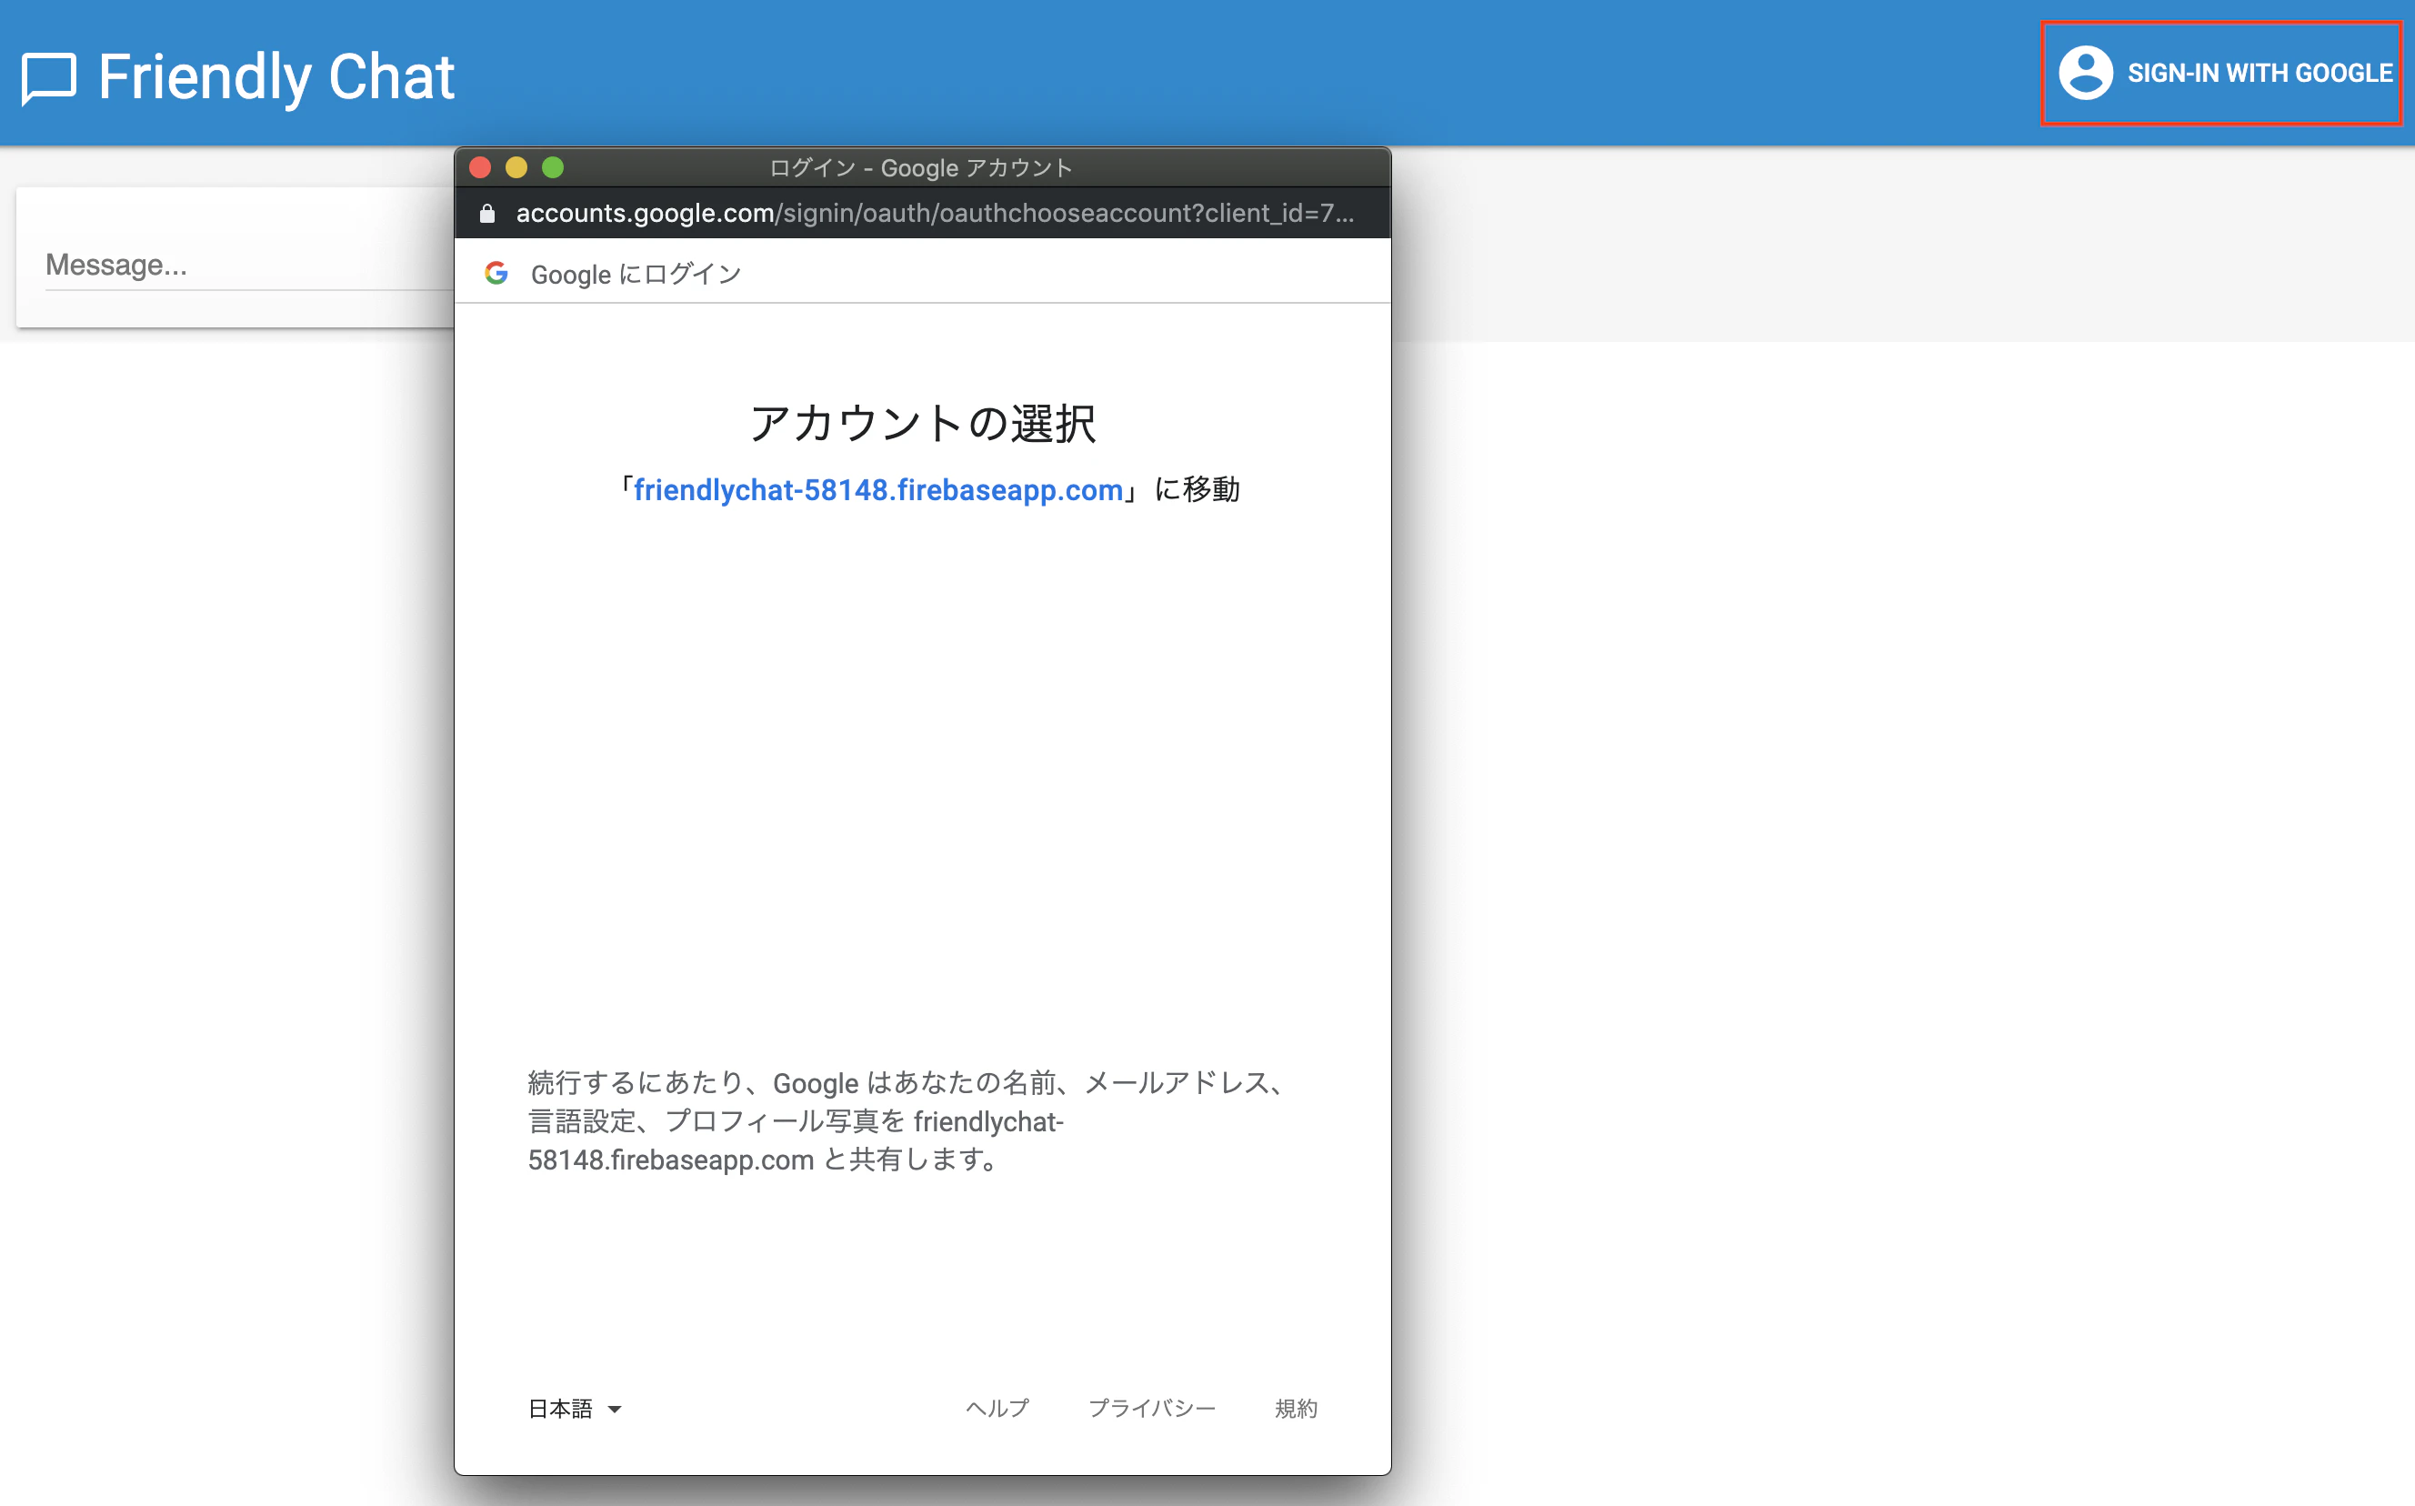Open the ヘルプ help link
This screenshot has width=2415, height=1506.
coord(997,1409)
